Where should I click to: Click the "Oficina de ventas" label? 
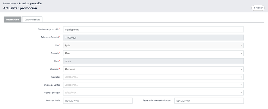(52, 85)
